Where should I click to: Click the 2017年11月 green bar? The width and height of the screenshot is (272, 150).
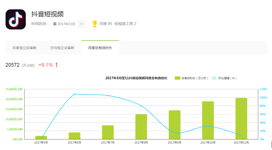click(x=241, y=118)
